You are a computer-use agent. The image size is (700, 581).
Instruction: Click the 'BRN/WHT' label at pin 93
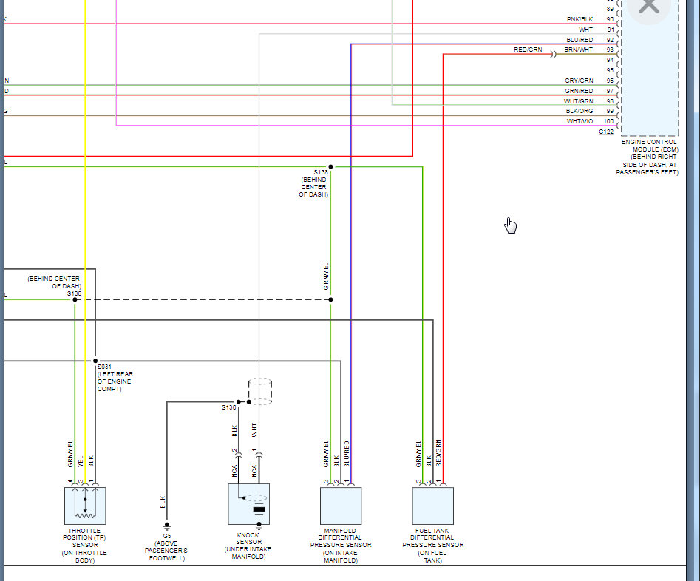pyautogui.click(x=578, y=50)
